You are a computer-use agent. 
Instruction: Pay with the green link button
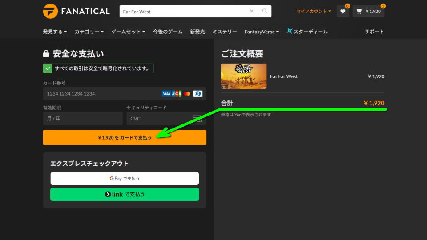[x=125, y=194]
